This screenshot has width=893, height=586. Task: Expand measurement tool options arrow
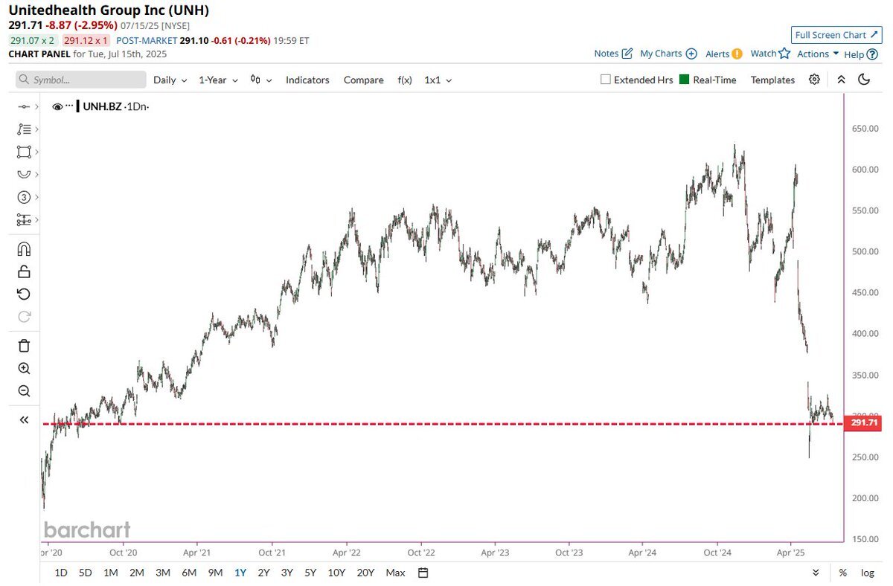36,220
